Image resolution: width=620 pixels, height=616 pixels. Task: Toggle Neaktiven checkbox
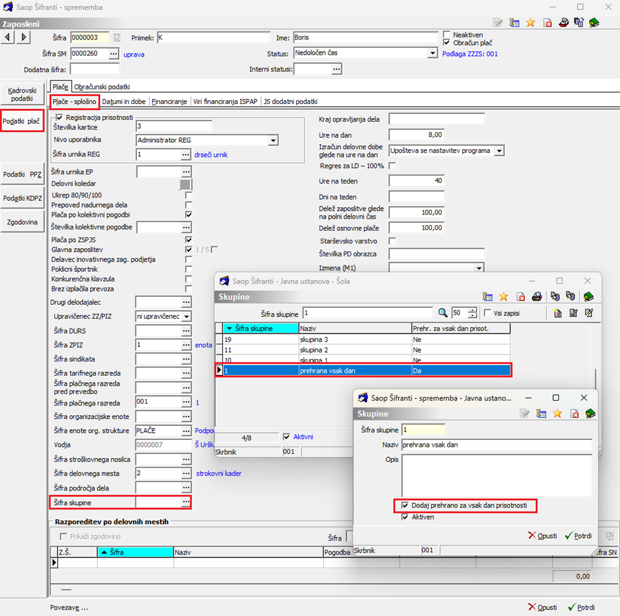pos(447,34)
